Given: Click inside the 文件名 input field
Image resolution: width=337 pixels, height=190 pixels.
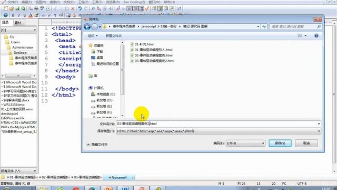Looking at the screenshot, I should (216, 124).
